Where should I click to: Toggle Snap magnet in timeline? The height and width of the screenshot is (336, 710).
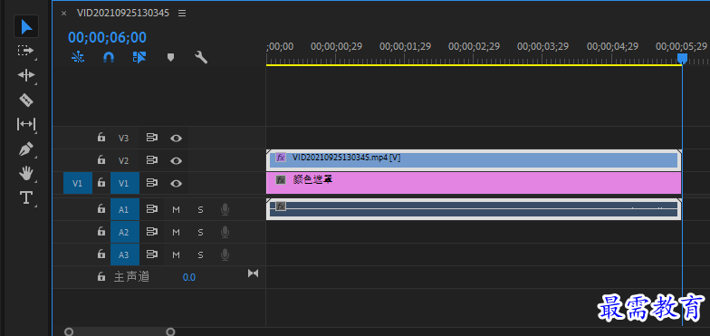click(109, 58)
